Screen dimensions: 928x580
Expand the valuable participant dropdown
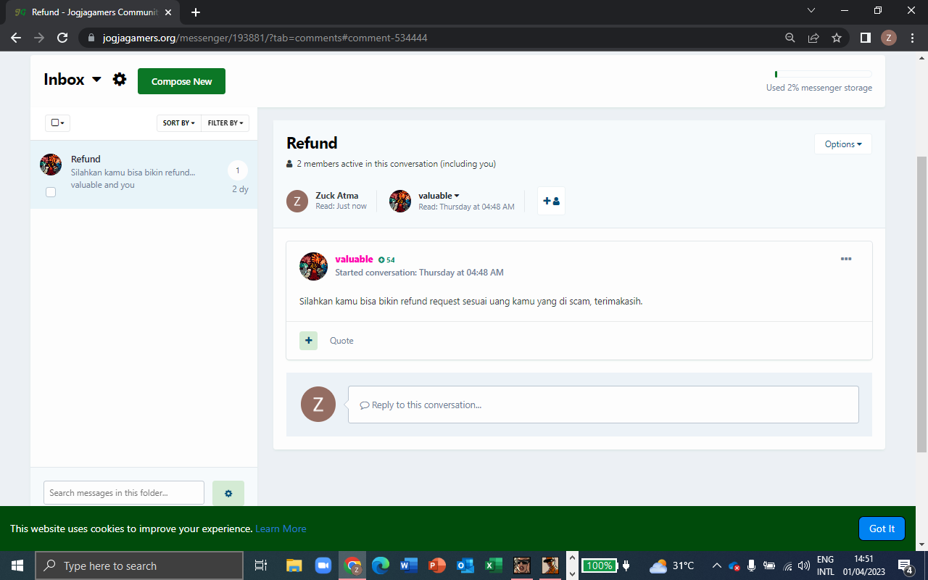pyautogui.click(x=439, y=195)
